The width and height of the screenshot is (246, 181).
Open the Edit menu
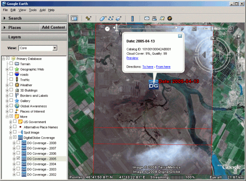coord(13,10)
